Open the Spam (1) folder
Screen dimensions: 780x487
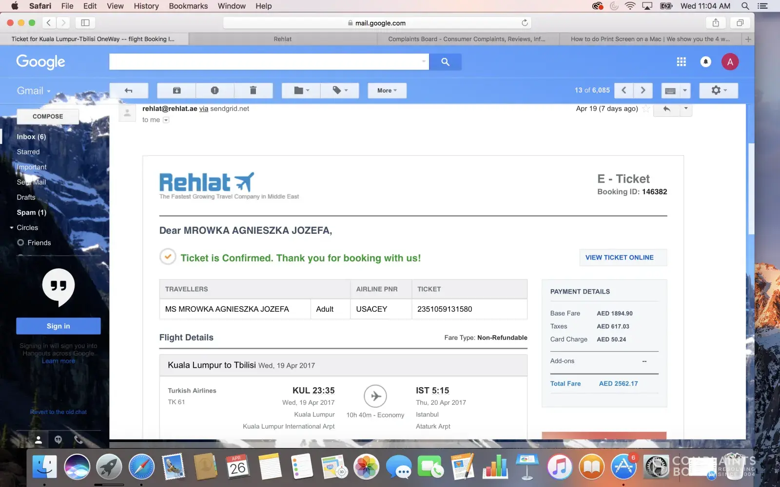point(32,212)
